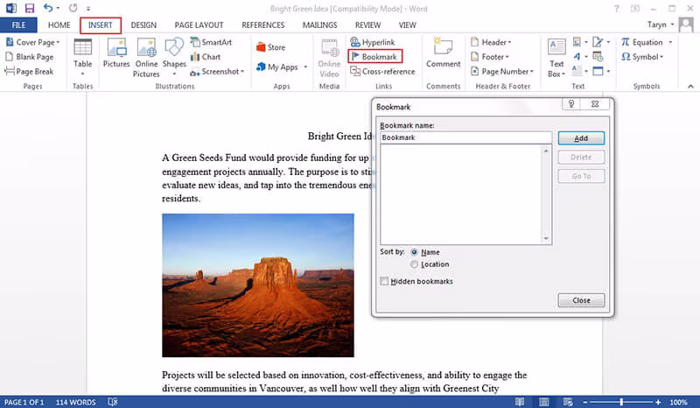The image size is (700, 408).
Task: Open the Signature Line dropdown
Action: point(601,42)
